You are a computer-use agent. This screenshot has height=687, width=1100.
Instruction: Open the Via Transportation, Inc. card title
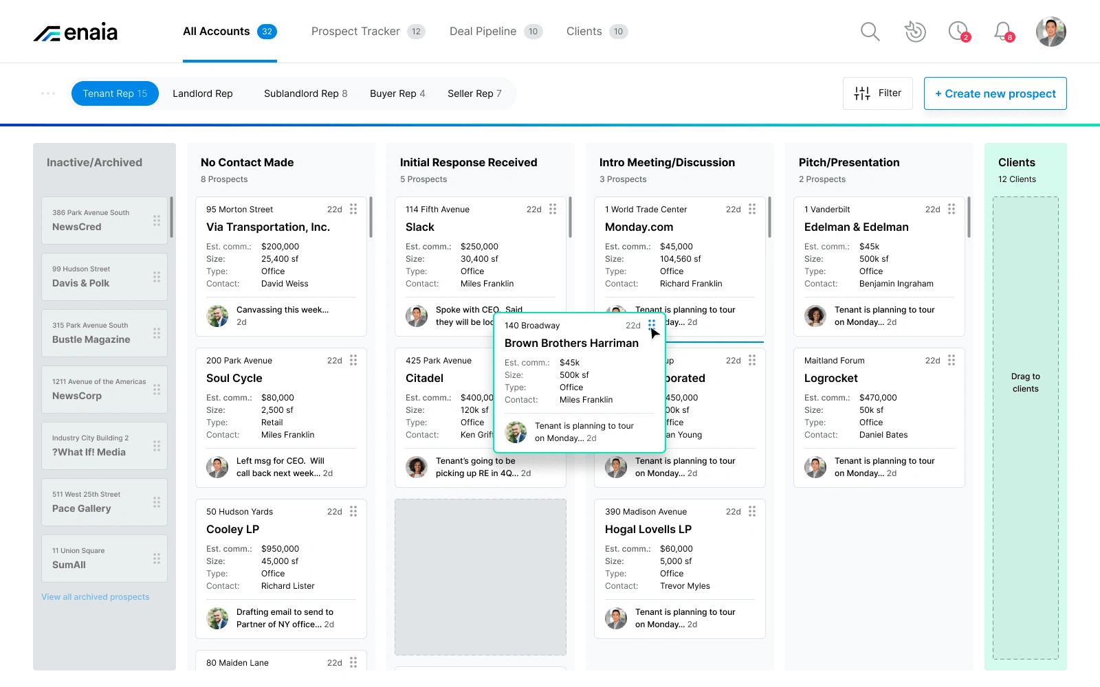[x=268, y=227]
